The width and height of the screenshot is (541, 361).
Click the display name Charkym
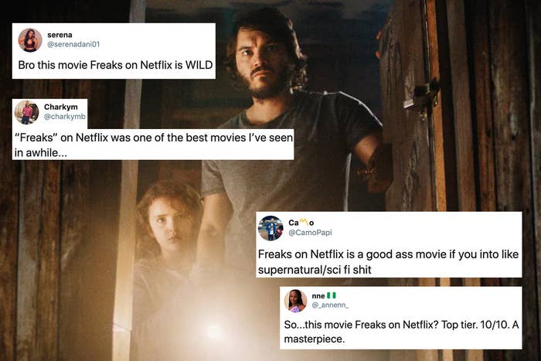[x=61, y=107]
